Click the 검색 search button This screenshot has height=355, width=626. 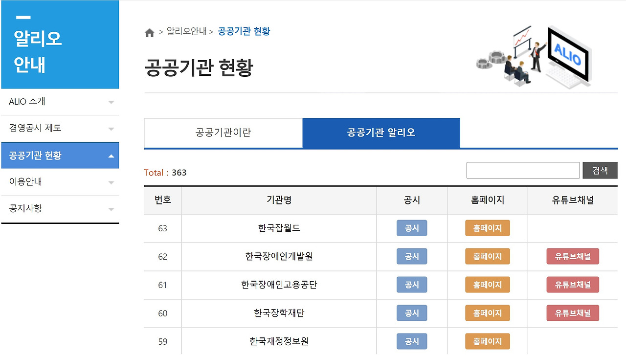click(x=600, y=170)
